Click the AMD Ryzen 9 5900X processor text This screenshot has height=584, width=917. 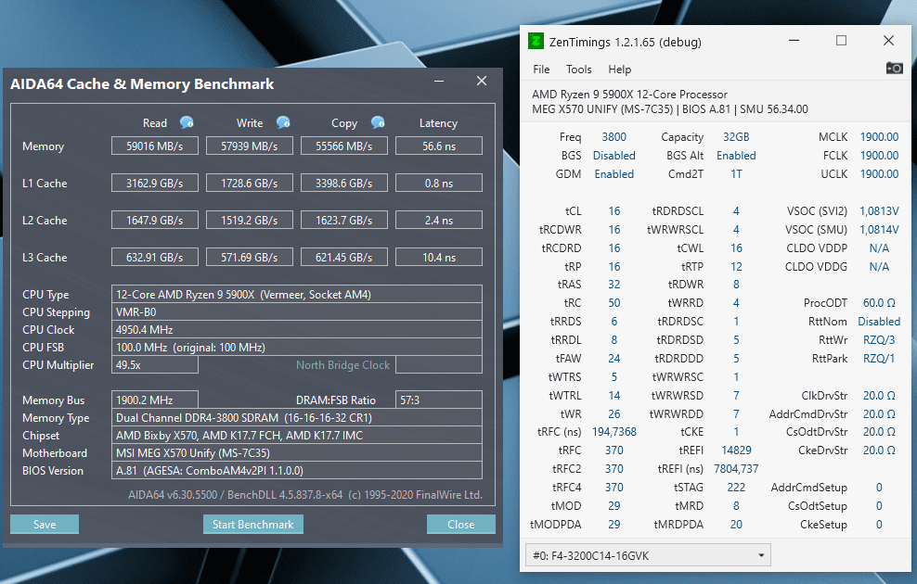click(x=629, y=94)
